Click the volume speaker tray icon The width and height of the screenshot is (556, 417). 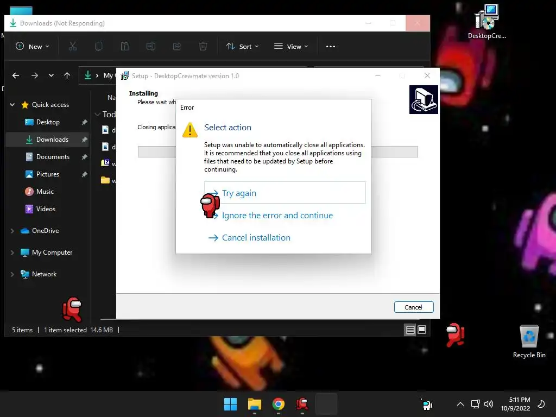[489, 404]
